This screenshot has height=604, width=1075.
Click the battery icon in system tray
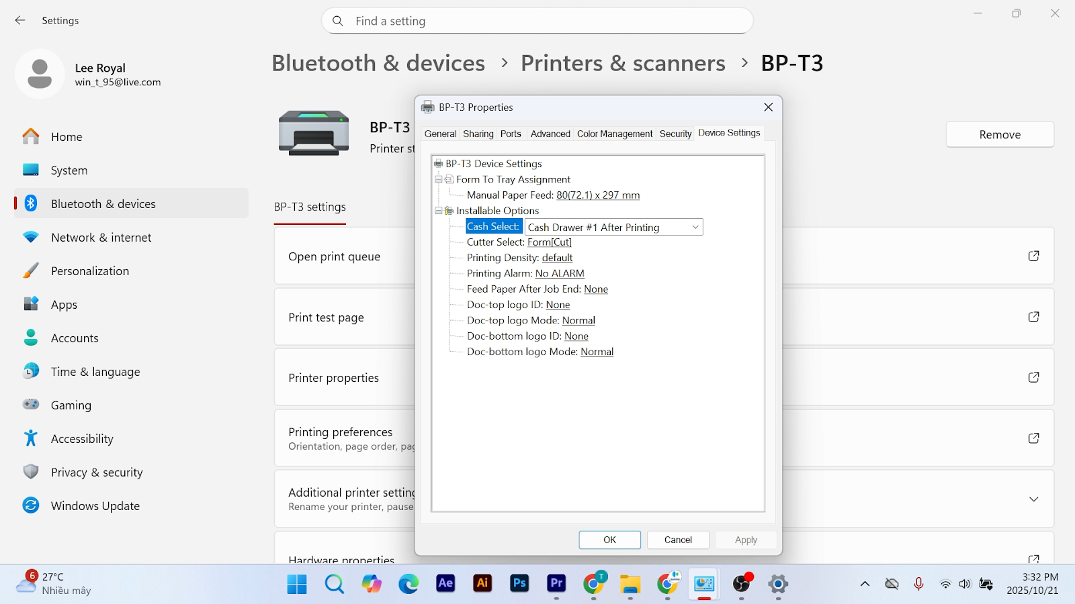coord(986,584)
